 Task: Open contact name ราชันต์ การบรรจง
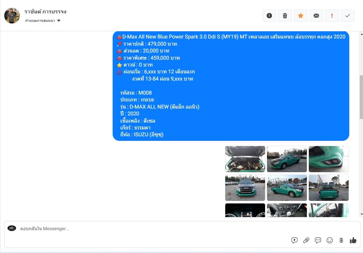click(x=45, y=11)
